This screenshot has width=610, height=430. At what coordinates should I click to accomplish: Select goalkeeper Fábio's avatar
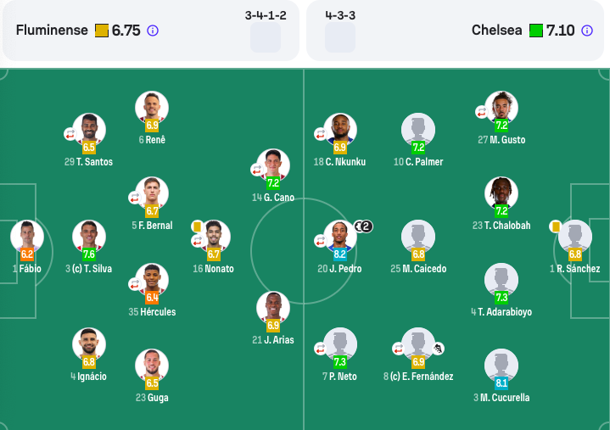[x=27, y=236]
